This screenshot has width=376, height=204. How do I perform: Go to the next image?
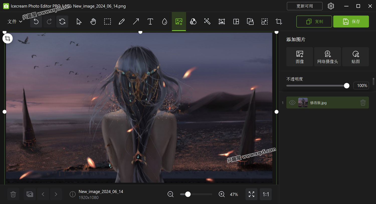point(56,194)
